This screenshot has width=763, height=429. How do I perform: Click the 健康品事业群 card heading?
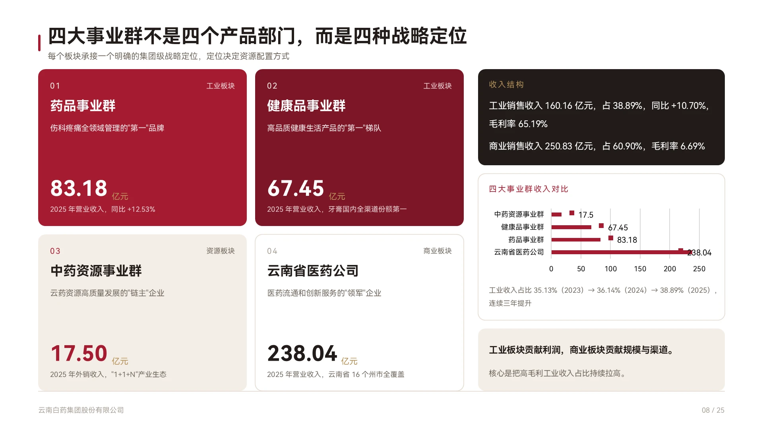(x=306, y=106)
